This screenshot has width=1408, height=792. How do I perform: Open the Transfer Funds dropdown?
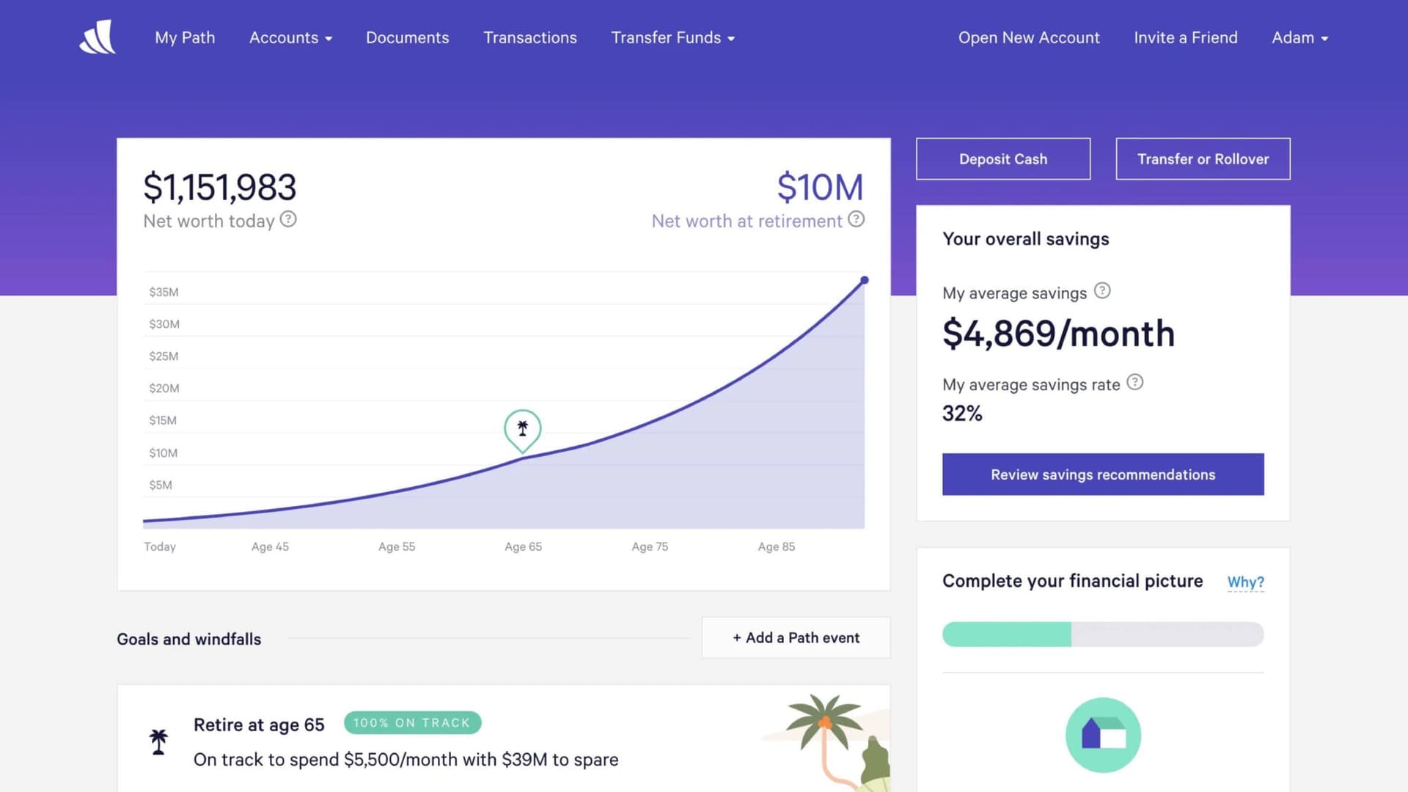[672, 37]
